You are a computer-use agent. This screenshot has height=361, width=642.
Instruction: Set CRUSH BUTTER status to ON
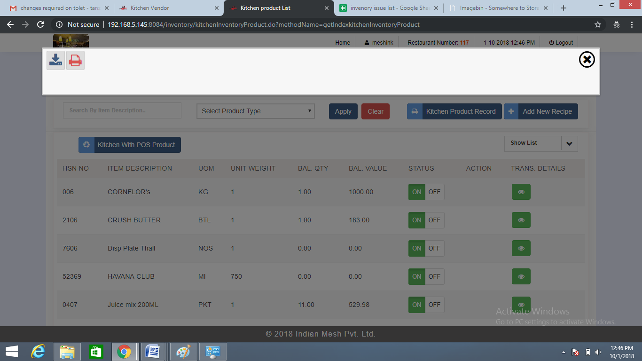pos(417,220)
